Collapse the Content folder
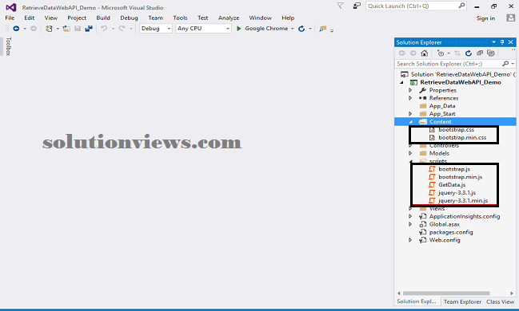 [410, 122]
